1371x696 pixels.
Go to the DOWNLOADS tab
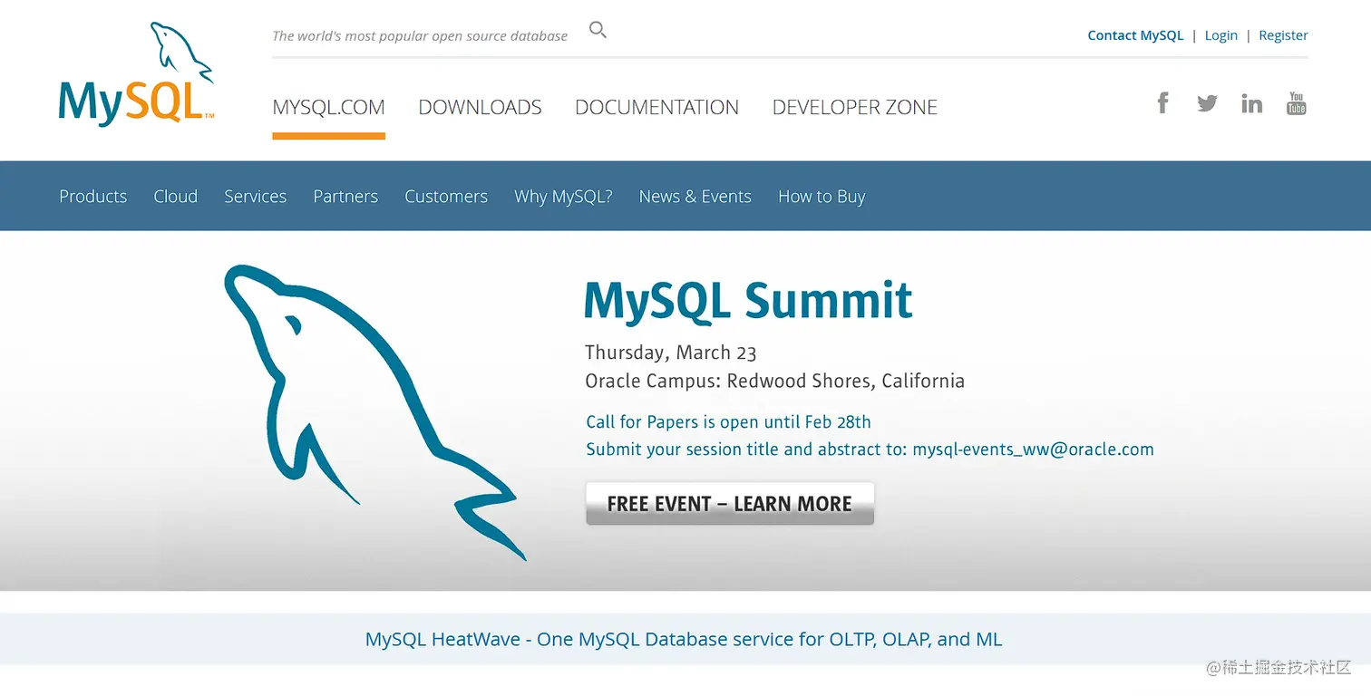480,107
